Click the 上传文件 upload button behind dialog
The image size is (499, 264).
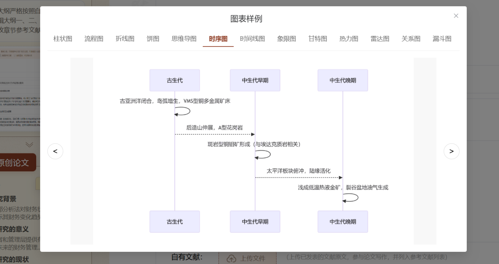click(247, 258)
